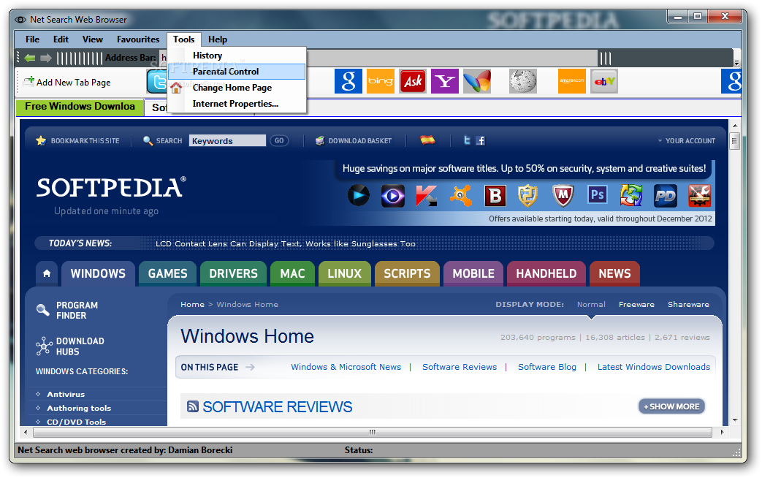Click the gray forward arrow
This screenshot has width=762, height=478.
pyautogui.click(x=46, y=58)
